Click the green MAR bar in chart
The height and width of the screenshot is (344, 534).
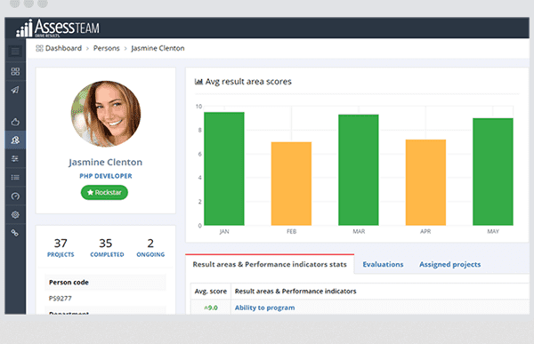tap(359, 170)
